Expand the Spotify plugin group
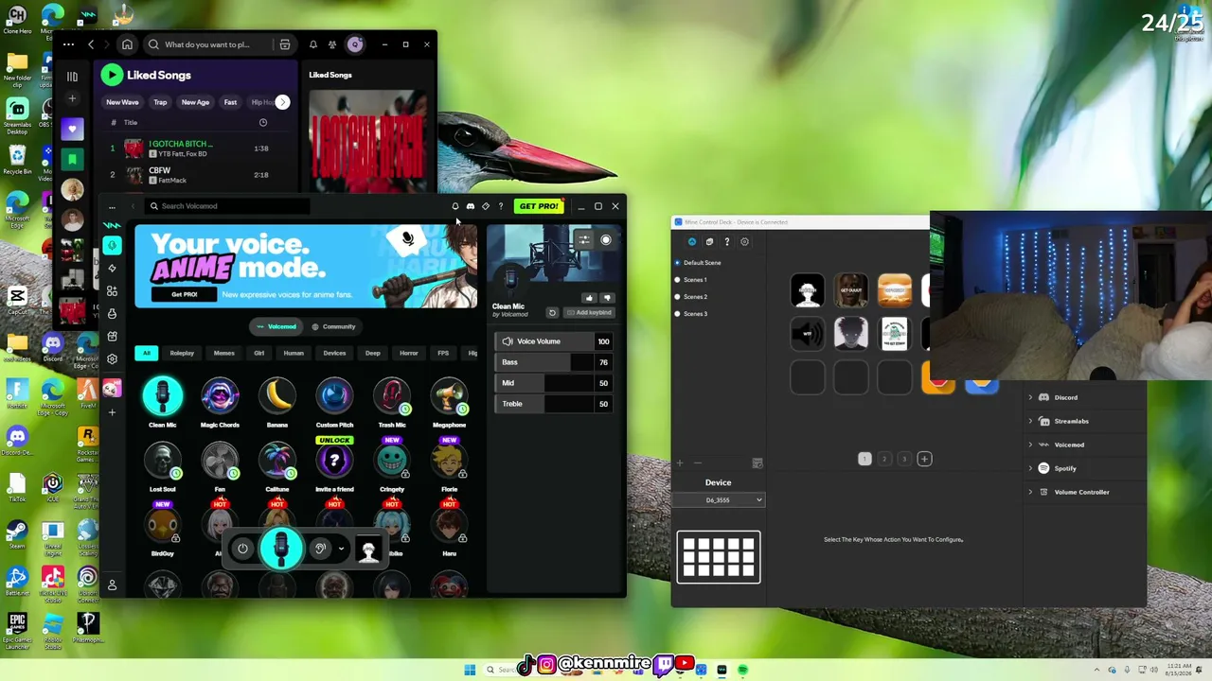 click(1030, 468)
